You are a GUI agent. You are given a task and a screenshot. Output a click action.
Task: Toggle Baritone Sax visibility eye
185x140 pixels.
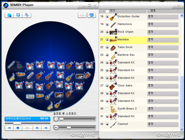pyautogui.click(x=107, y=55)
